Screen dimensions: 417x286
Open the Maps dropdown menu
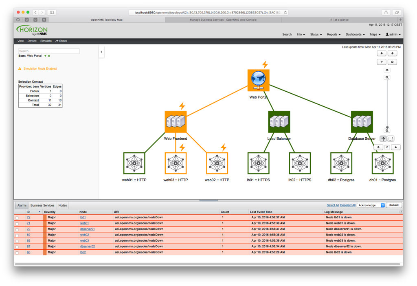tap(375, 35)
